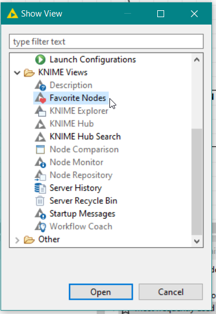Select the KNIME Explorer view icon
The image size is (216, 314).
pos(40,111)
